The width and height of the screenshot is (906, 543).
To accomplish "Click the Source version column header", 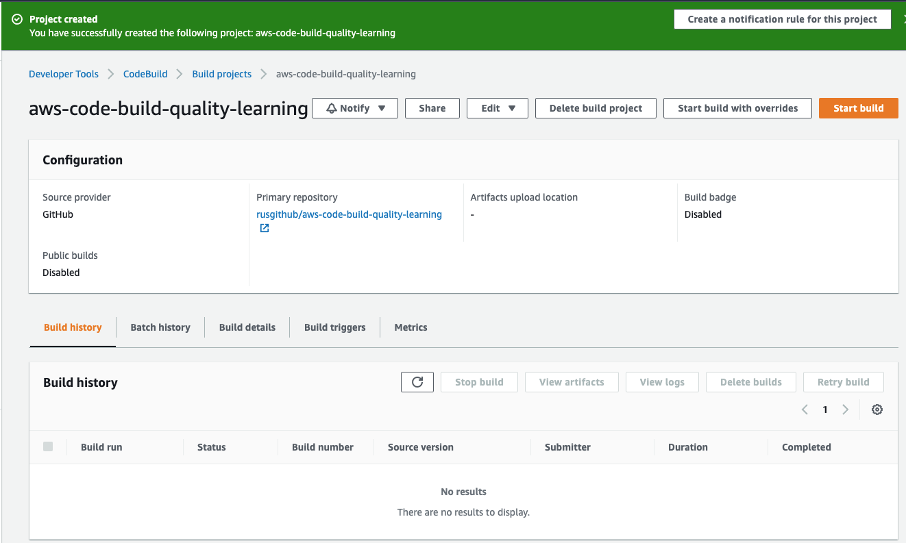I will [x=421, y=447].
